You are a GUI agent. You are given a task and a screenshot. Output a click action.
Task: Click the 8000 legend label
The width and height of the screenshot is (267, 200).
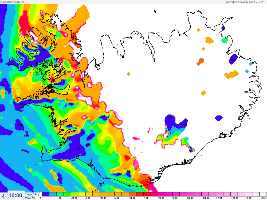click(161, 198)
